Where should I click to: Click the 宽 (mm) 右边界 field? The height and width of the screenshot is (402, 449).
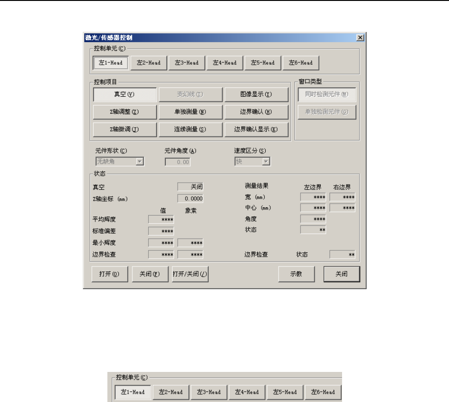pyautogui.click(x=343, y=197)
